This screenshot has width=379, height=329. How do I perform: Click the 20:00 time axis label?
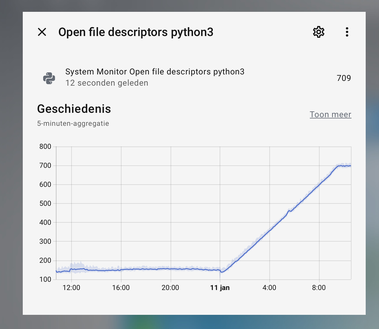point(170,288)
